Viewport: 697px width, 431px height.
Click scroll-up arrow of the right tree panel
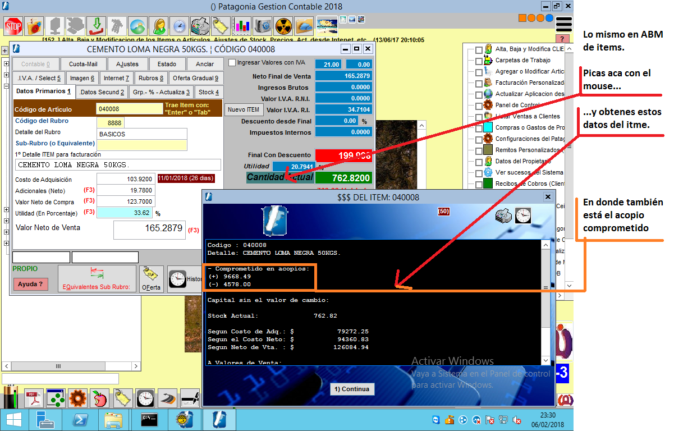coord(569,49)
